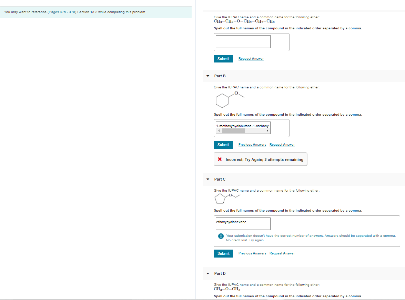The image size is (405, 300).
Task: Open Previous Answers for Part B
Action: click(252, 145)
